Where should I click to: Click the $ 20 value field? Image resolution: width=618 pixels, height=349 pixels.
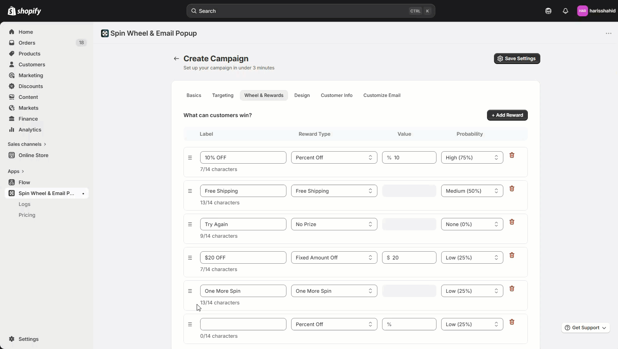click(x=409, y=257)
